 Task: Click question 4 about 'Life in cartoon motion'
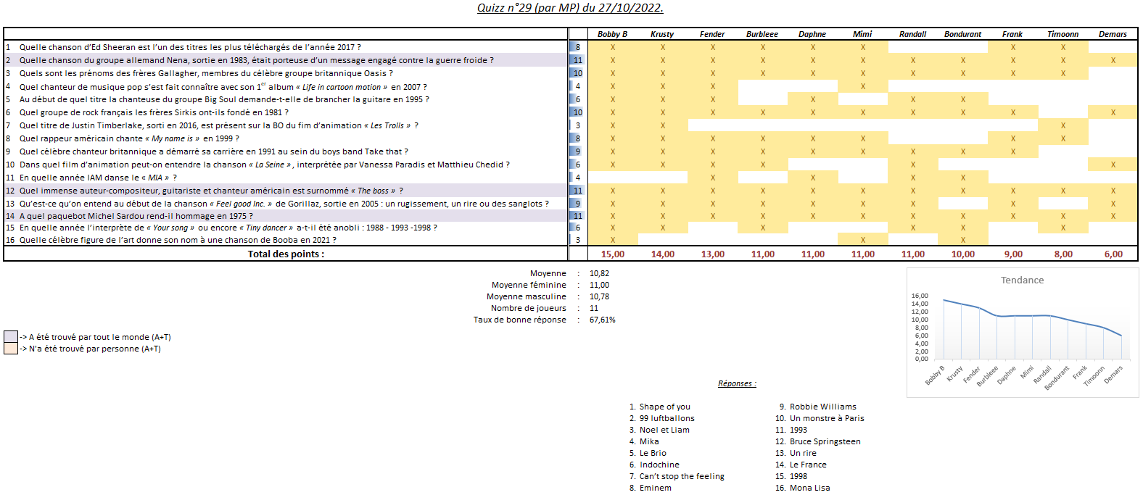point(223,86)
